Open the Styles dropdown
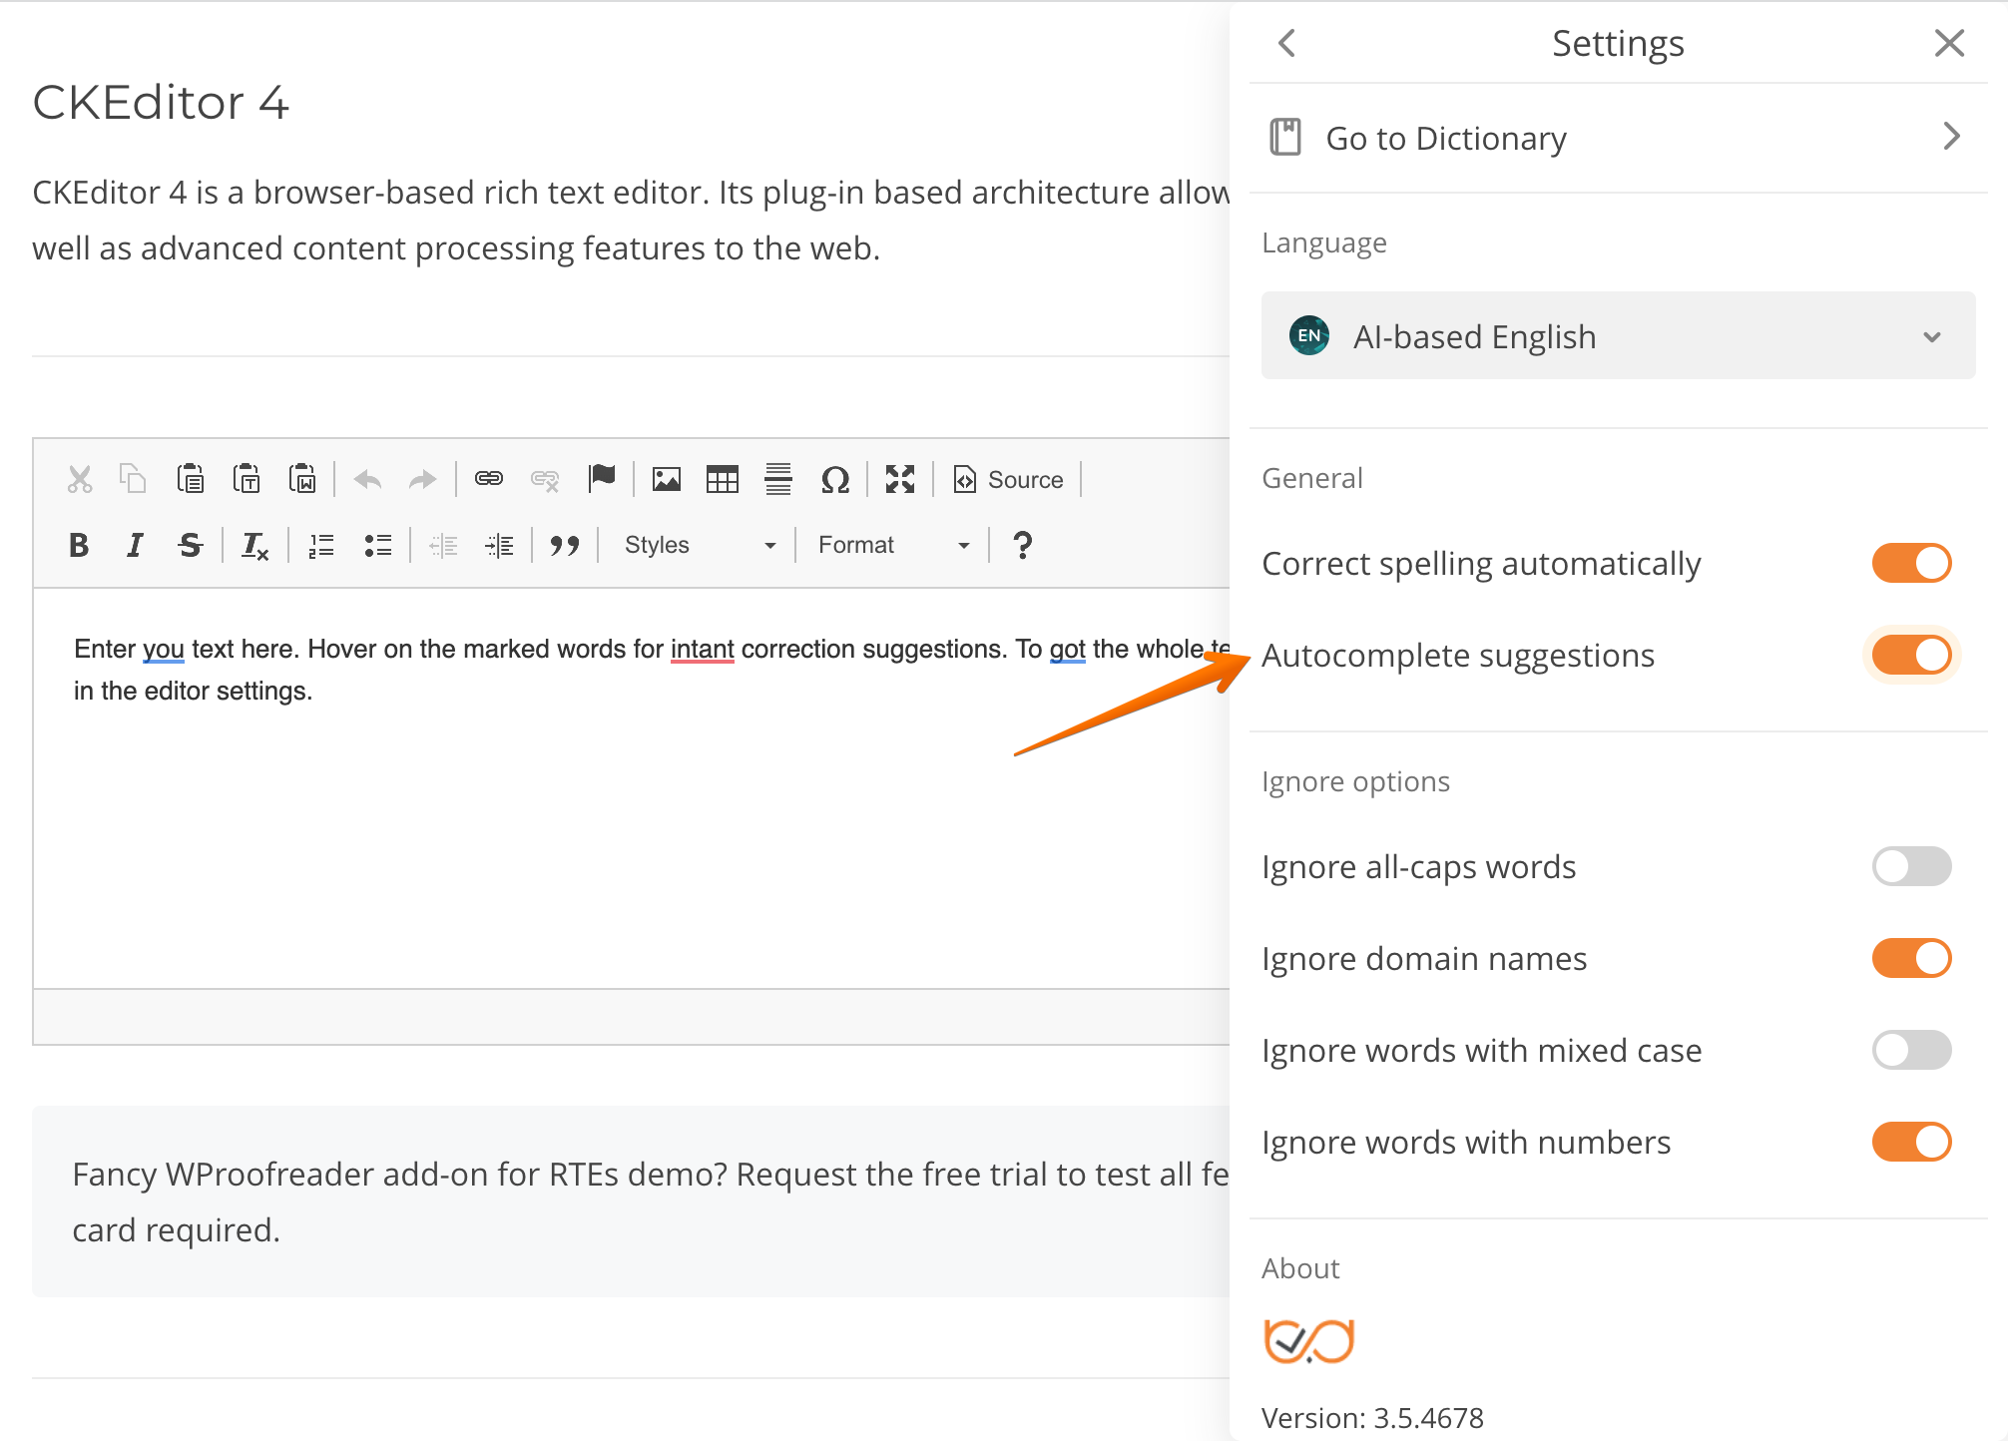 pos(699,545)
